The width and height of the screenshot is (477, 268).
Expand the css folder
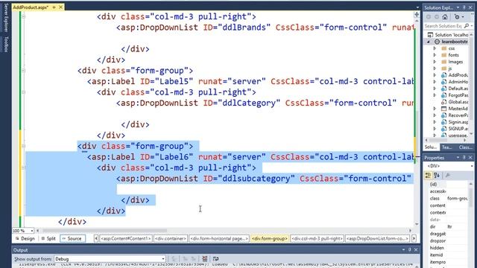tap(435, 48)
